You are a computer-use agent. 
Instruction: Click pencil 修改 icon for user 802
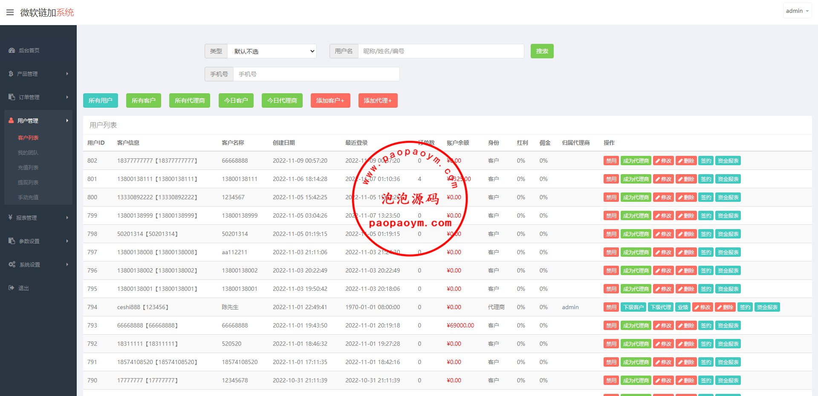[664, 161]
